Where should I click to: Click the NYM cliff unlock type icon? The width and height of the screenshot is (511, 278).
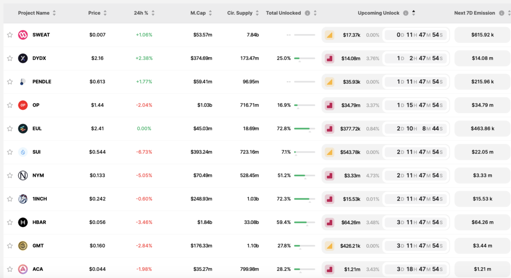point(329,175)
